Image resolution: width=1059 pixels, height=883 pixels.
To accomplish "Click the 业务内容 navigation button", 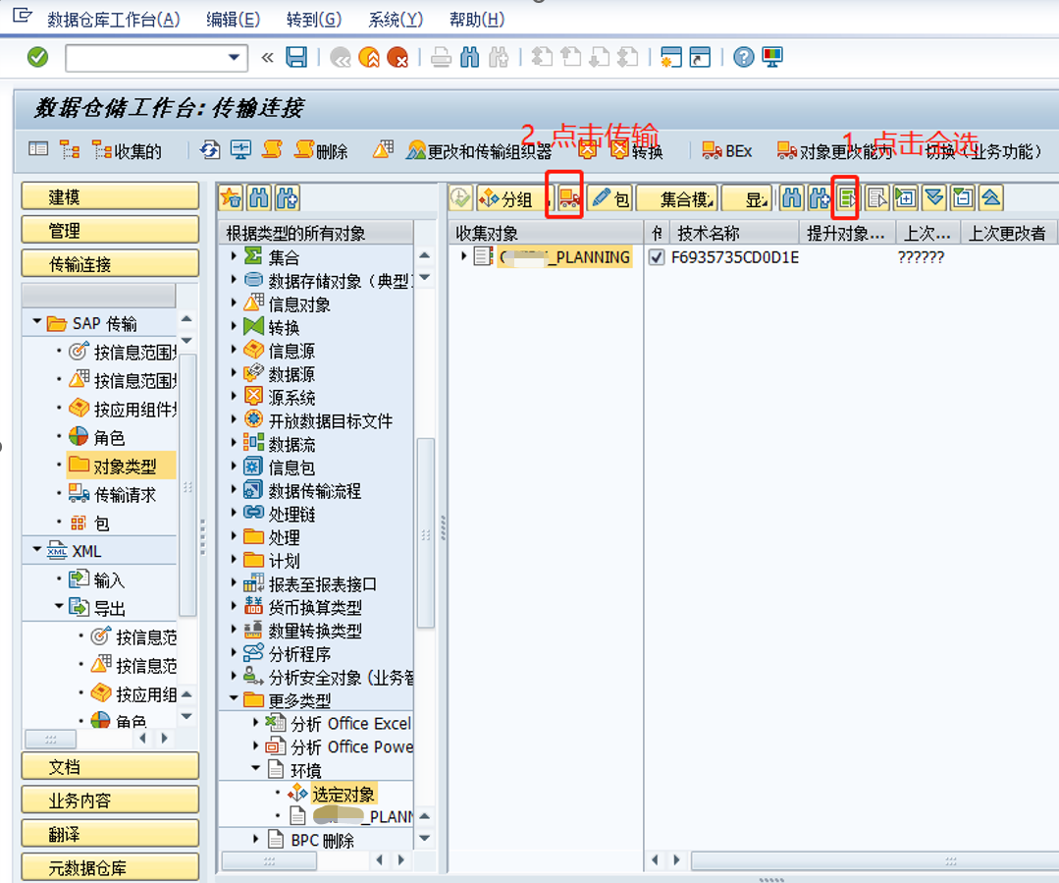I will 110,800.
